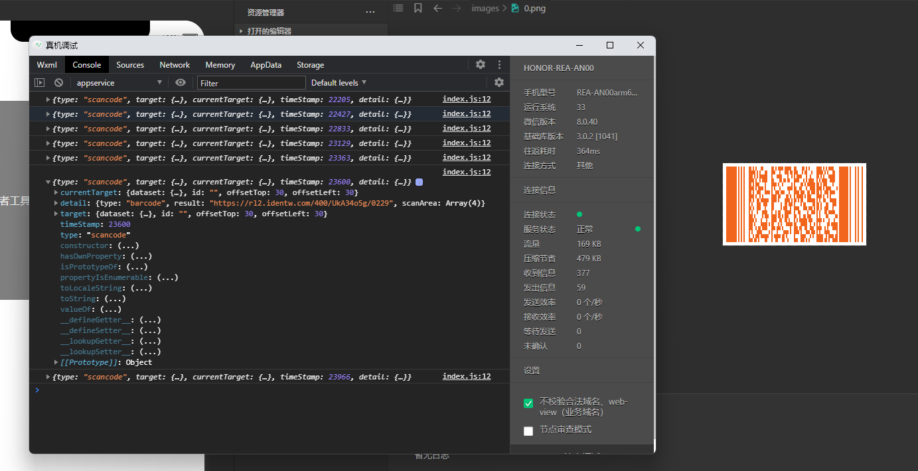Screen dimensions: 918x471
Task: Go forward with the right arrow in editor
Action: tap(457, 8)
